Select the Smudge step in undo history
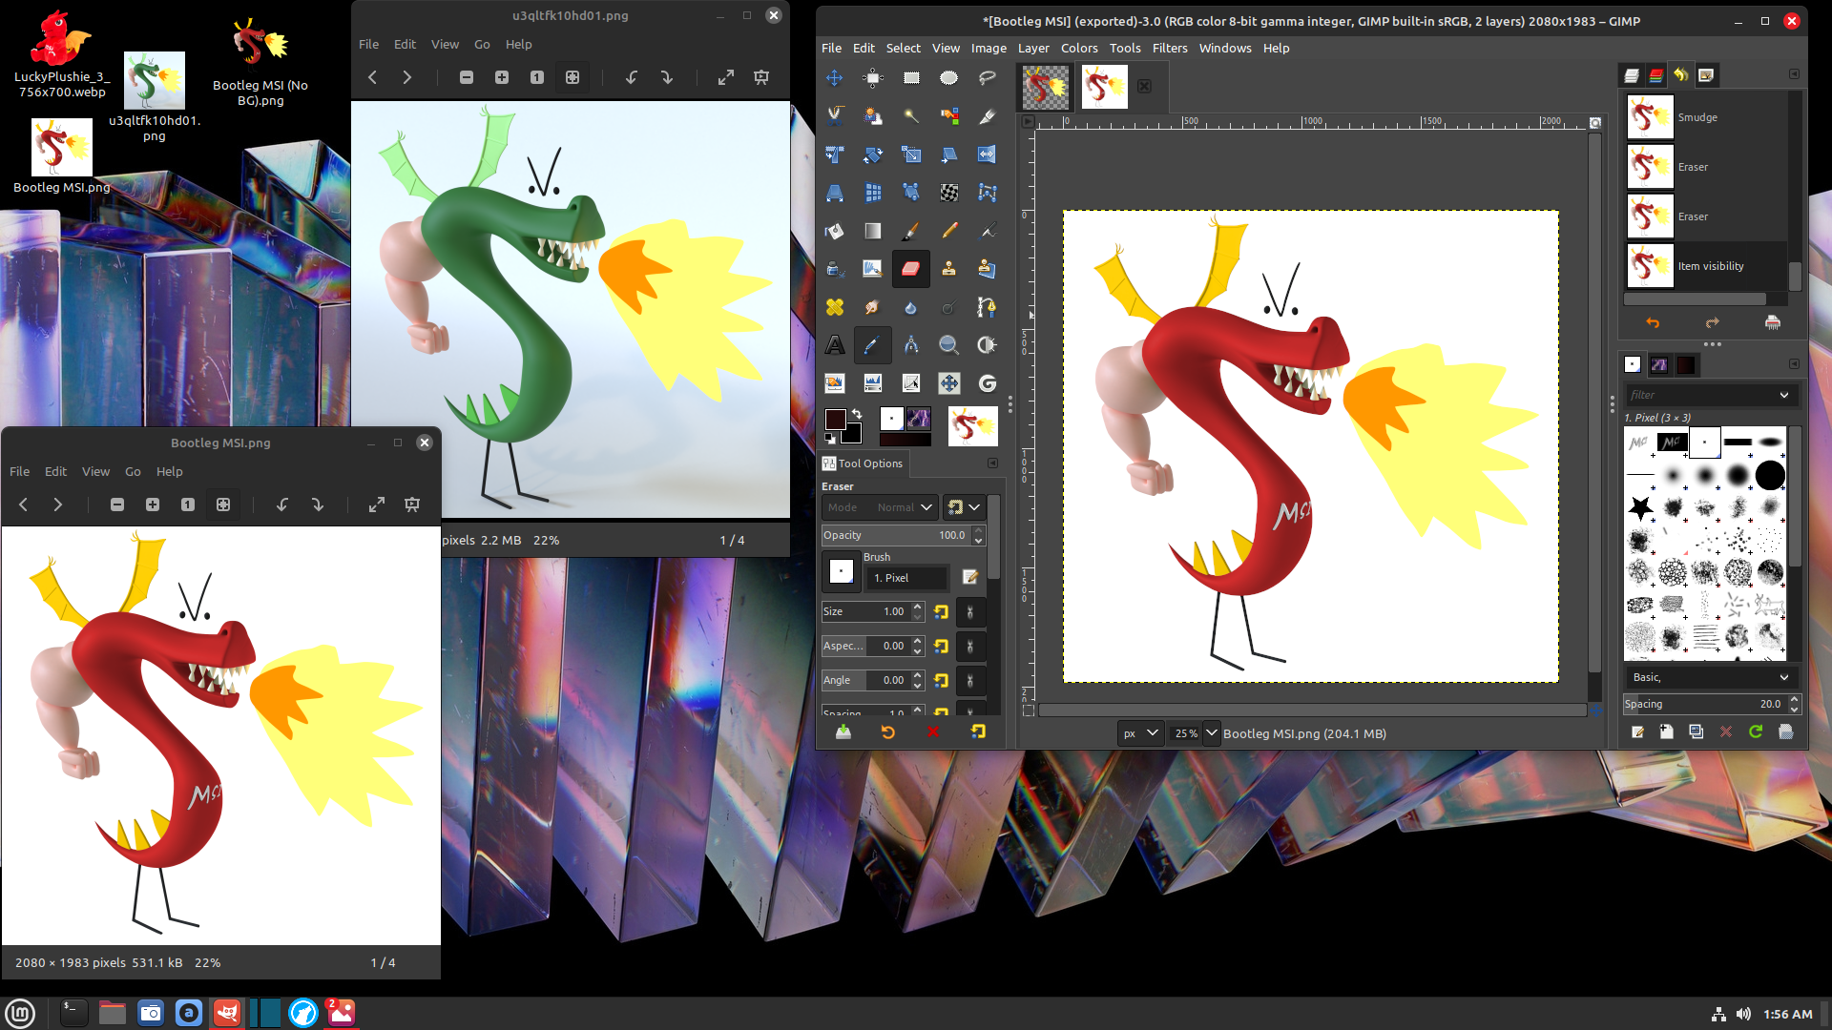1832x1030 pixels. [1697, 117]
